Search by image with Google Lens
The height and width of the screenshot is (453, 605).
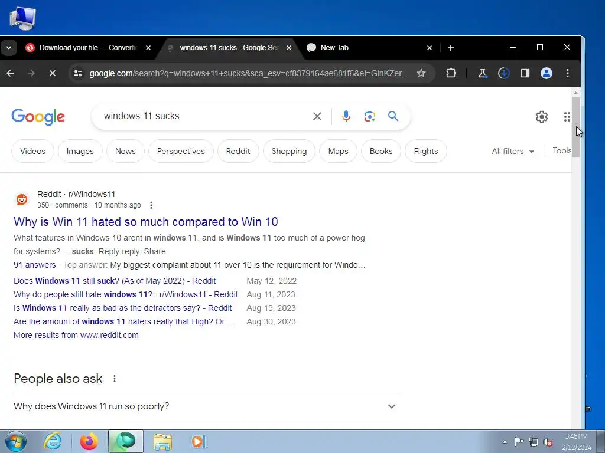tap(370, 116)
